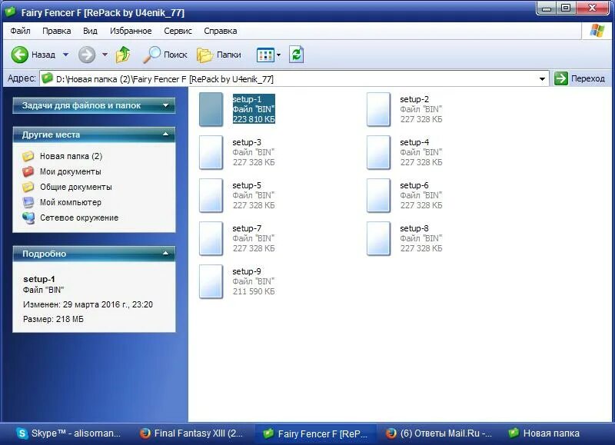615x445 pixels.
Task: Open the Избранное menu
Action: point(131,31)
